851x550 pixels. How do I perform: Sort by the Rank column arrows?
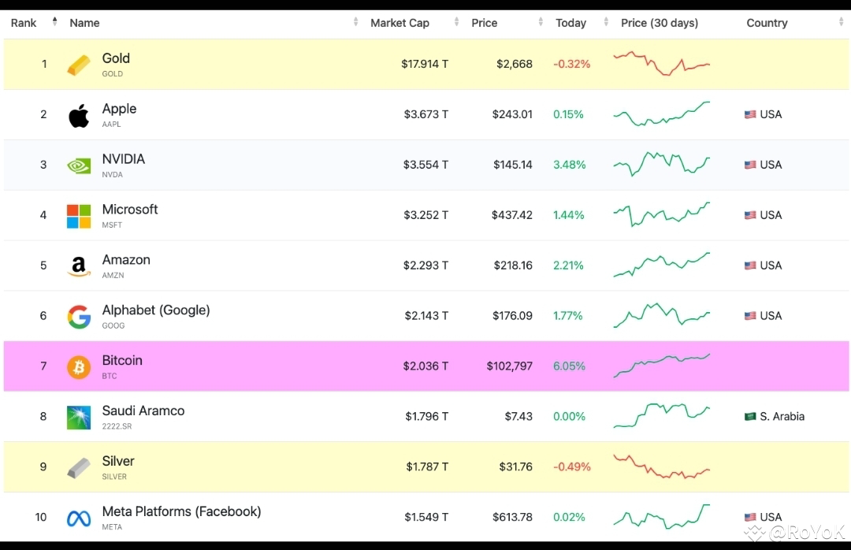[x=54, y=22]
